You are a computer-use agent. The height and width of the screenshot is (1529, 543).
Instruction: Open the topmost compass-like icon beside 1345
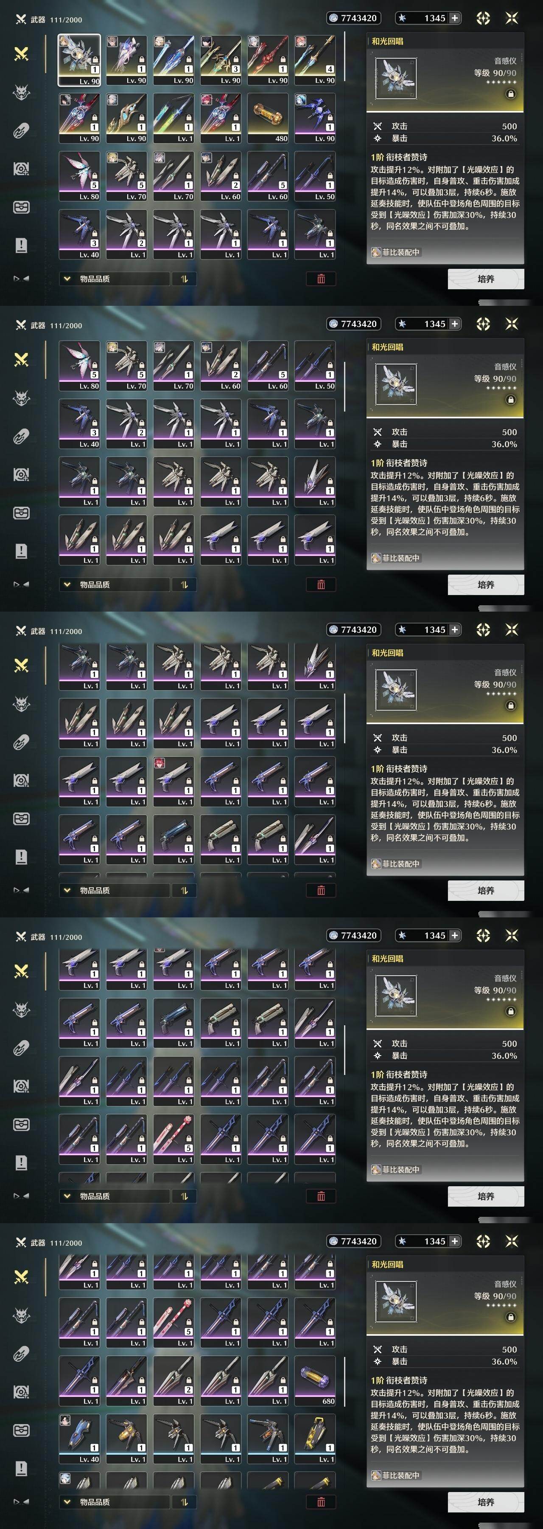point(483,18)
